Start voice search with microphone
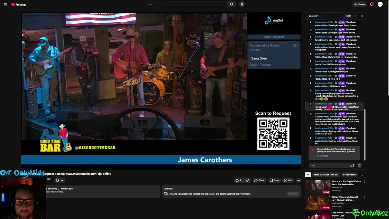Viewport: 389px width, 219px height. [242, 4]
